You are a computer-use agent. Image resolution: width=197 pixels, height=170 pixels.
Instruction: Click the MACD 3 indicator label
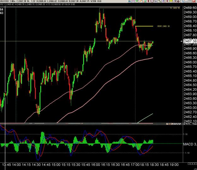coord(190,144)
